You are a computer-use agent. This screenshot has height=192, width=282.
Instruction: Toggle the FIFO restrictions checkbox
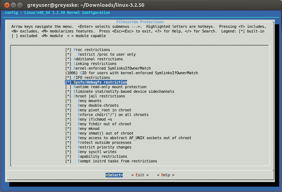tap(68, 78)
